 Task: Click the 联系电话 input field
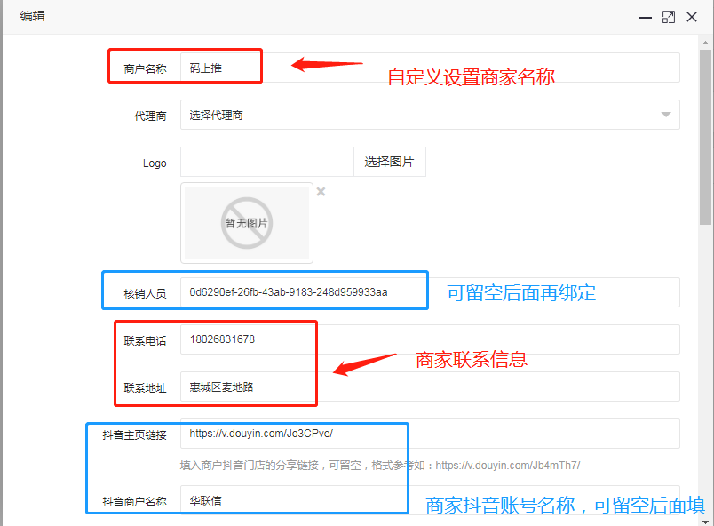[430, 339]
